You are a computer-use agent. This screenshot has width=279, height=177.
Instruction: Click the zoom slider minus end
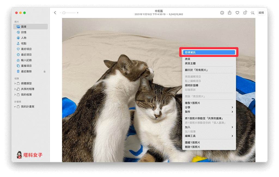click(60, 13)
